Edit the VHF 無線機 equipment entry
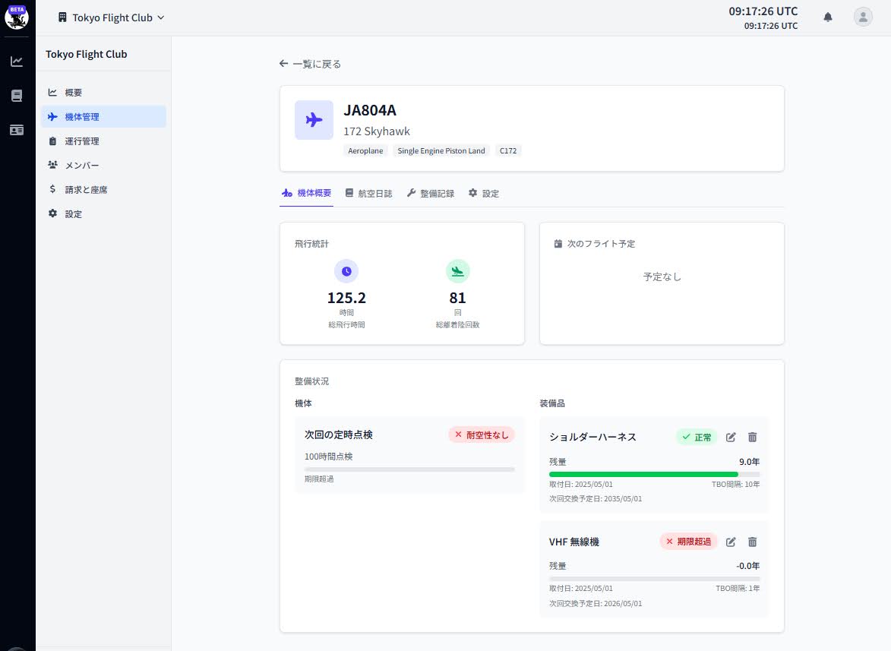The height and width of the screenshot is (651, 891). click(x=731, y=542)
